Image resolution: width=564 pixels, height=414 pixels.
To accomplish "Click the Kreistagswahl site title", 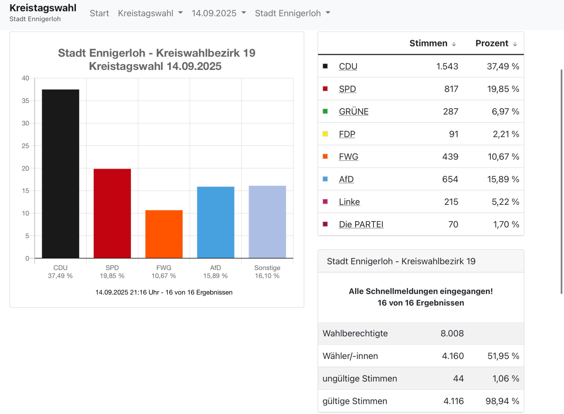I will point(43,8).
